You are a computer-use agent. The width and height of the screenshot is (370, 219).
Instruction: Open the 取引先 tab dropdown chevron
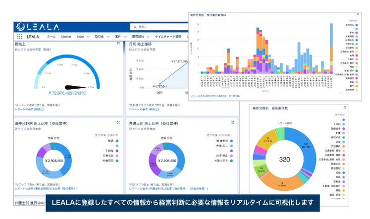click(108, 37)
